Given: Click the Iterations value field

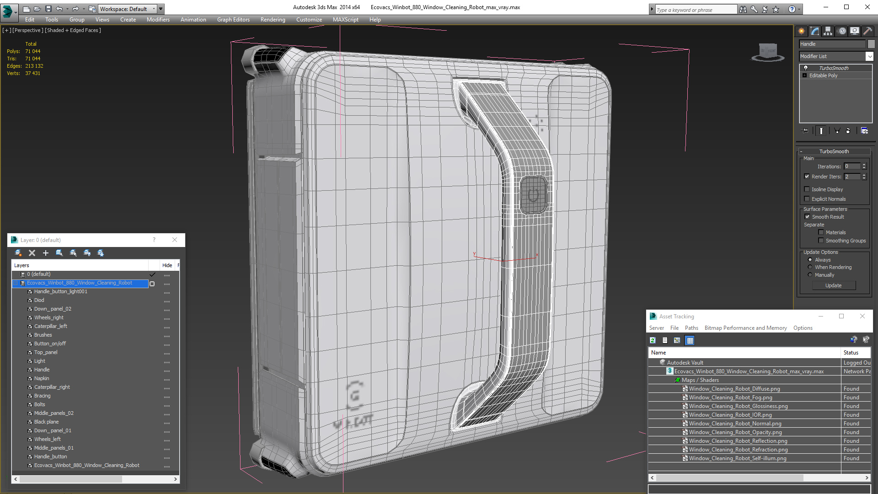Looking at the screenshot, I should point(852,166).
